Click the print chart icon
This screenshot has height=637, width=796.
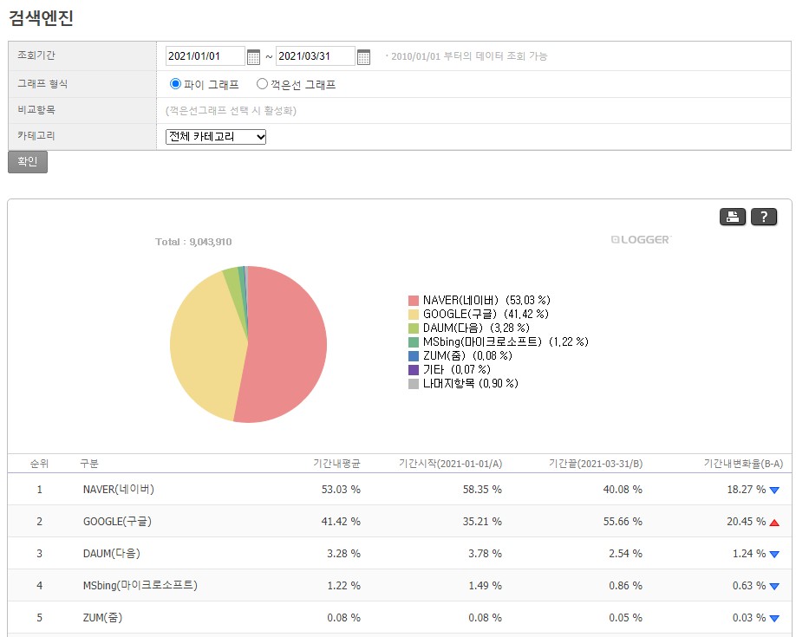pos(733,217)
